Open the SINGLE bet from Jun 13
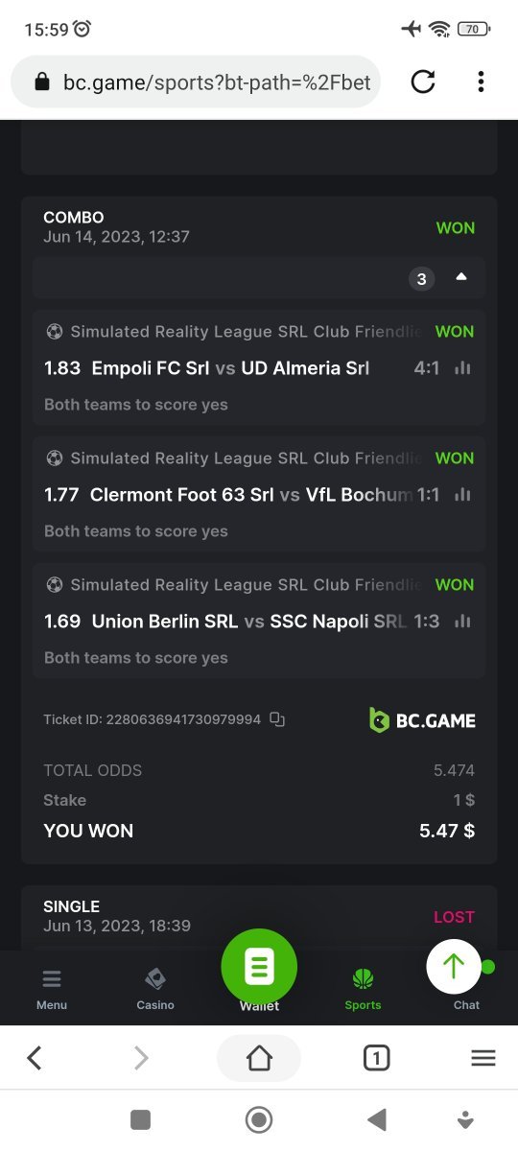Image resolution: width=518 pixels, height=1151 pixels. tap(259, 916)
